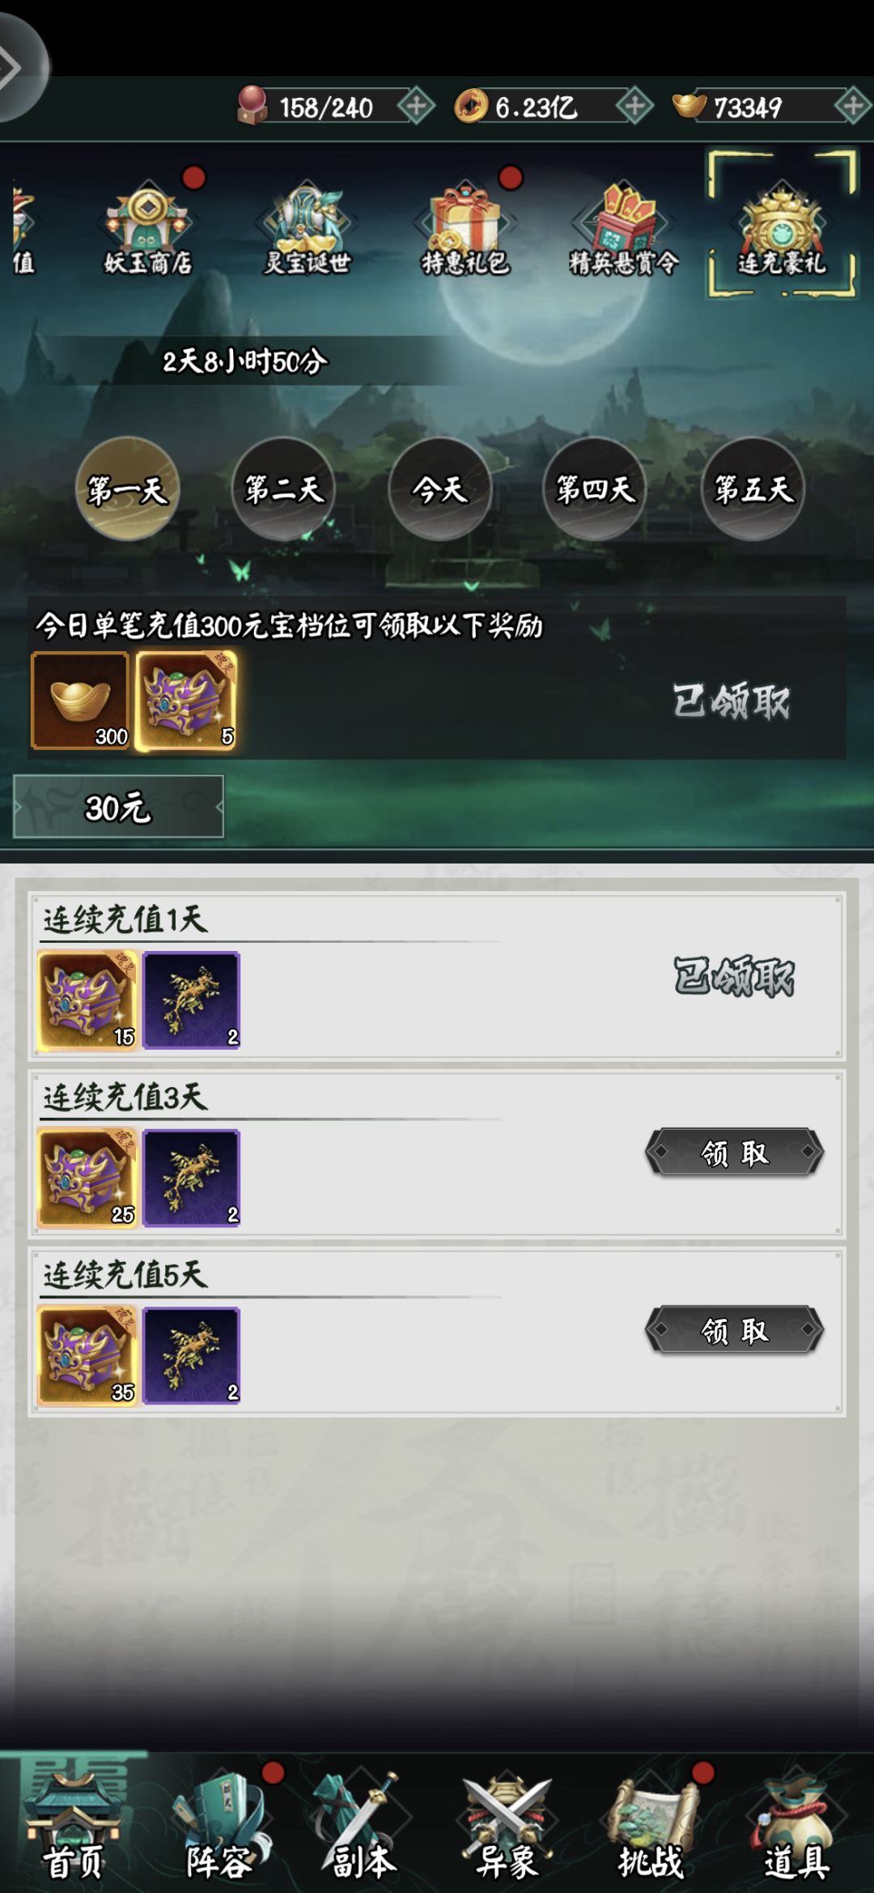Claim the 连续充值3天 reward with 领取
Viewport: 874px width, 1893px height.
735,1152
